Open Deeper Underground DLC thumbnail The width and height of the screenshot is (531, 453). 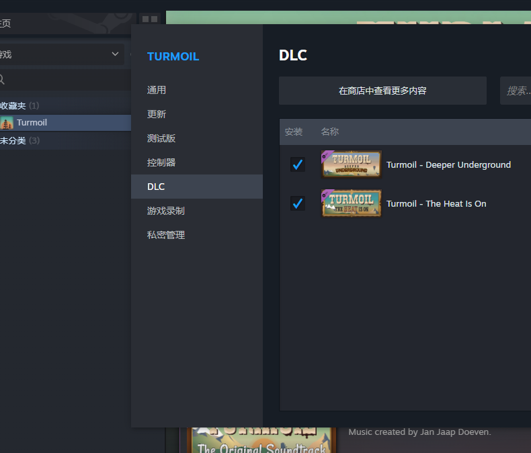(x=351, y=164)
